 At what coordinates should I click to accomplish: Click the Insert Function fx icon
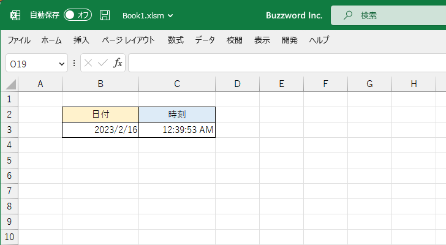[x=118, y=63]
